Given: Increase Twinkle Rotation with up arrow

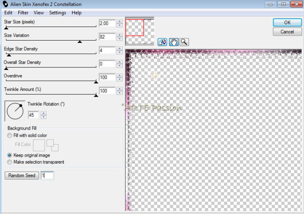Looking at the screenshot, I should pos(43,113).
